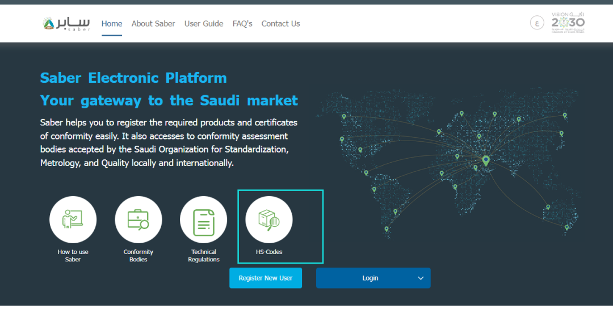Viewport: 613px width, 309px height.
Task: Click the Saber logo
Action: click(66, 23)
